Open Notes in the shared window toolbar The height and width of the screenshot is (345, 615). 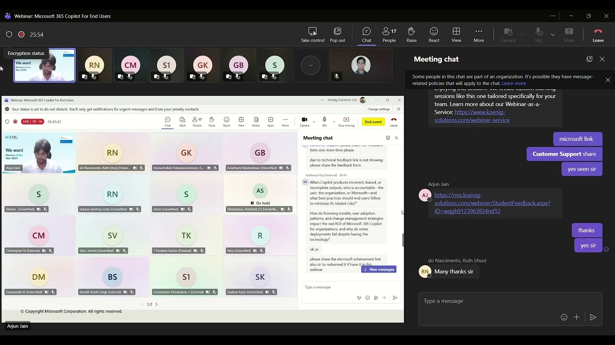point(256,122)
